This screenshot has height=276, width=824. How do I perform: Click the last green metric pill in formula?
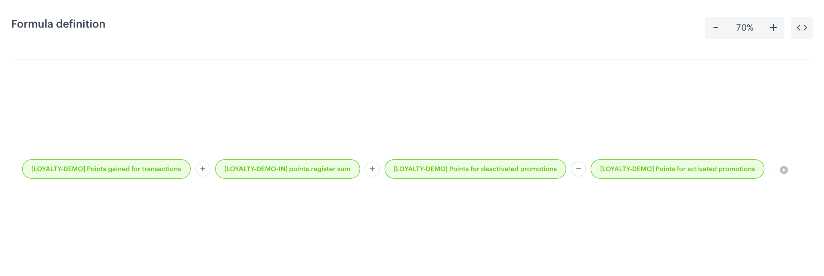click(677, 169)
